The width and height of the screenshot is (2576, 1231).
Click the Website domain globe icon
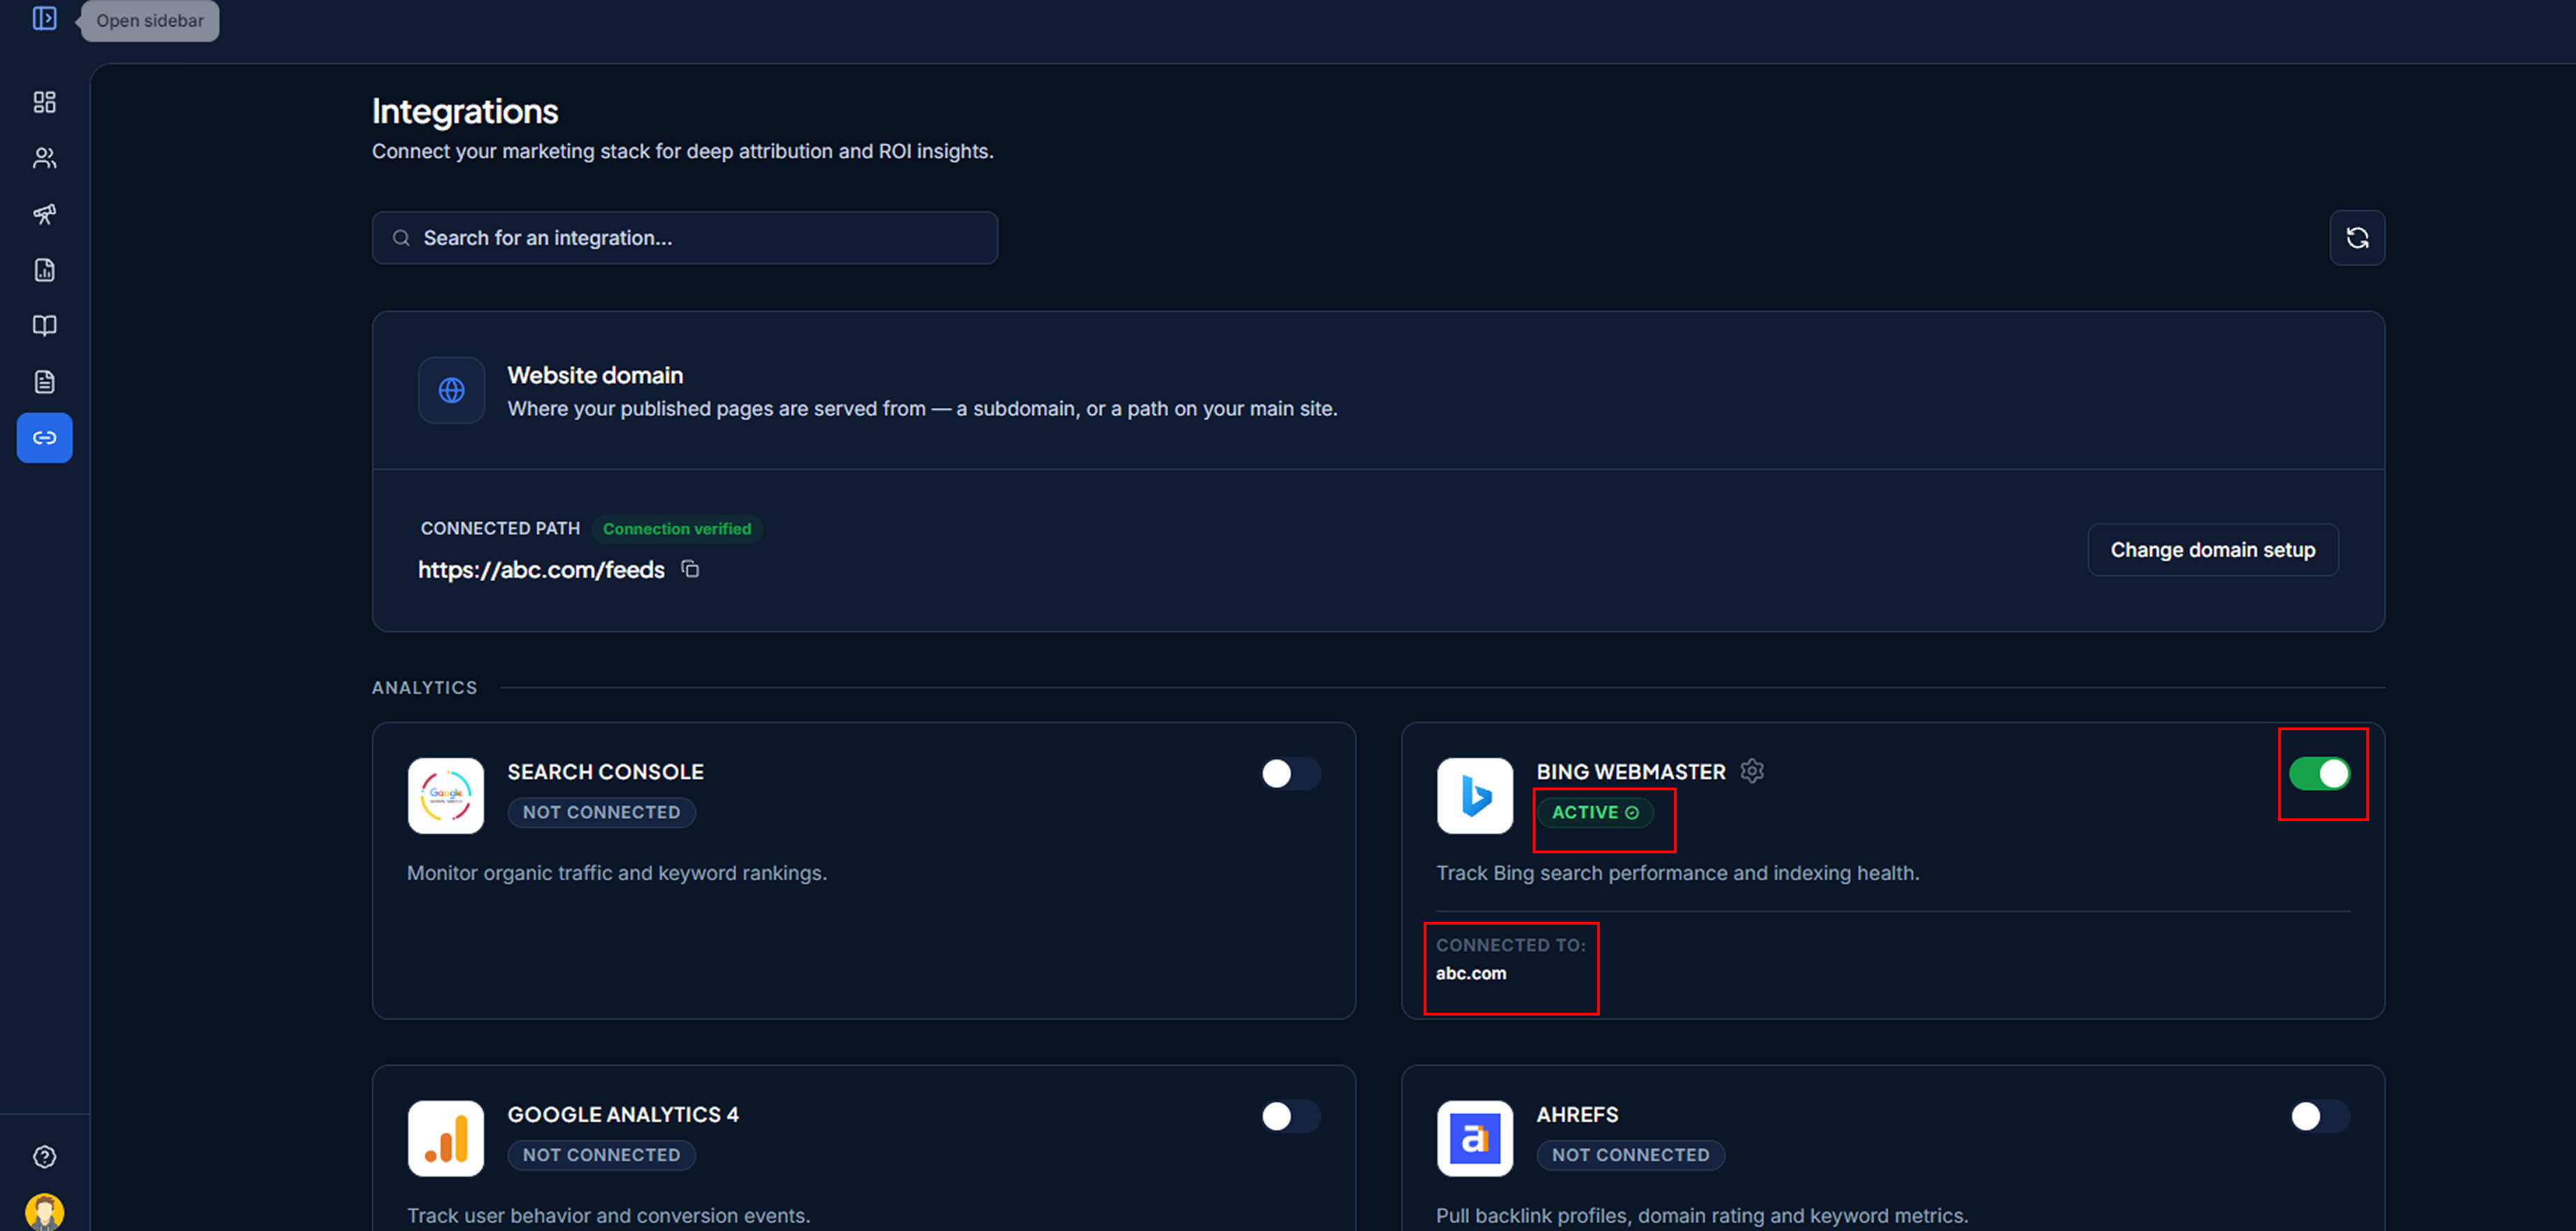(451, 390)
